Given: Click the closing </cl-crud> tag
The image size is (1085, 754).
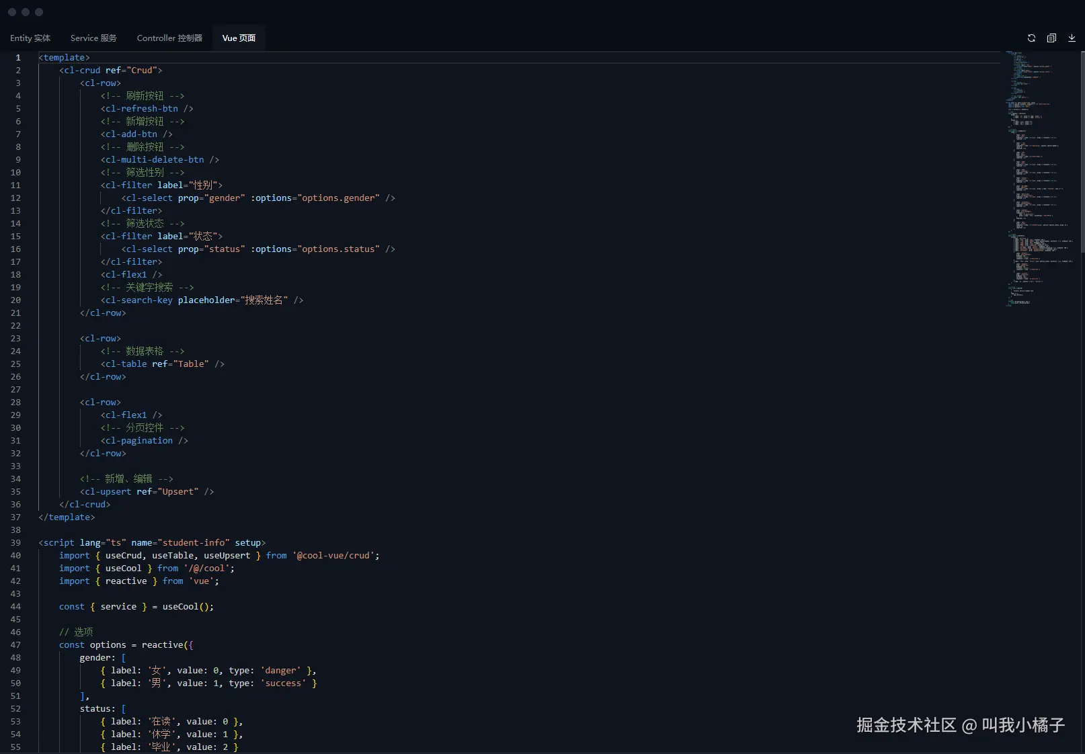Looking at the screenshot, I should pos(85,505).
